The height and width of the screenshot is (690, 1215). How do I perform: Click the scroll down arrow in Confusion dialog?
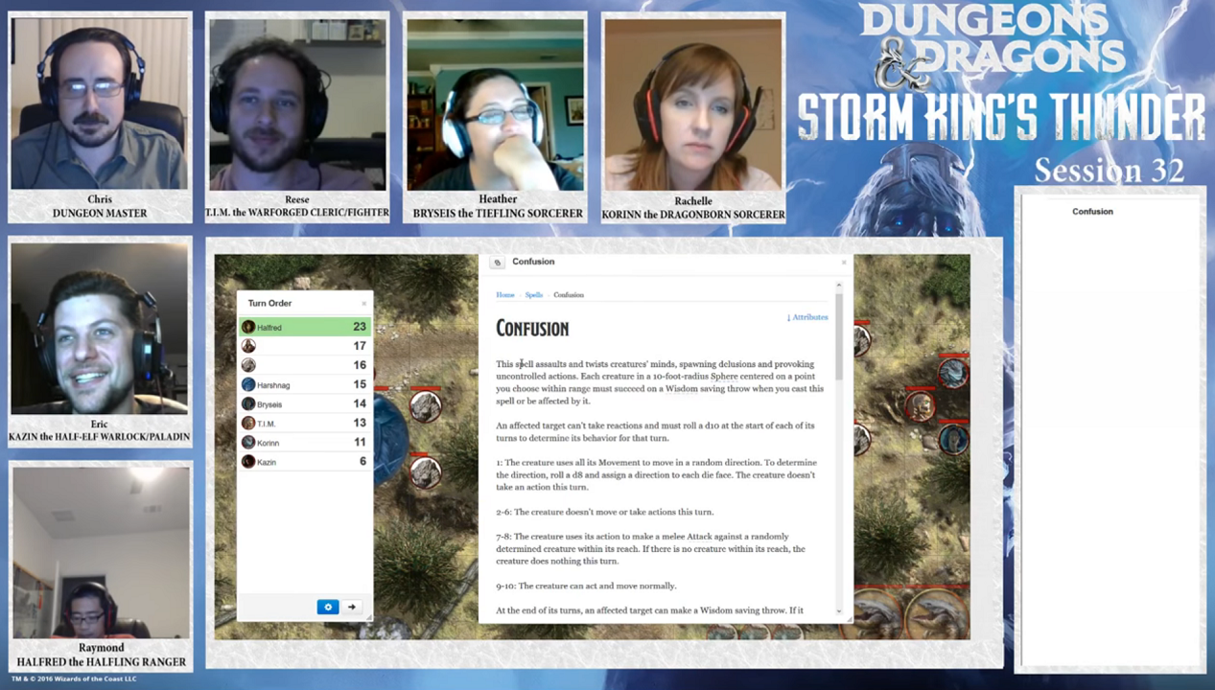(x=838, y=611)
